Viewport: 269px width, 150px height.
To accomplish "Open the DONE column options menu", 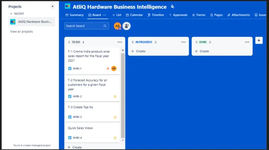I will tap(247, 42).
